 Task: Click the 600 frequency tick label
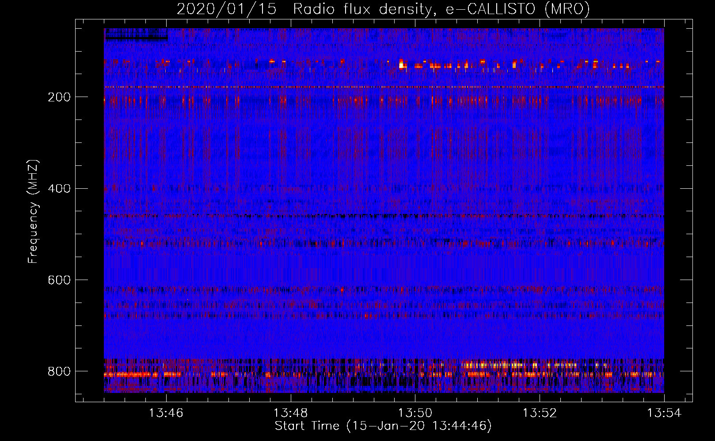click(x=59, y=280)
